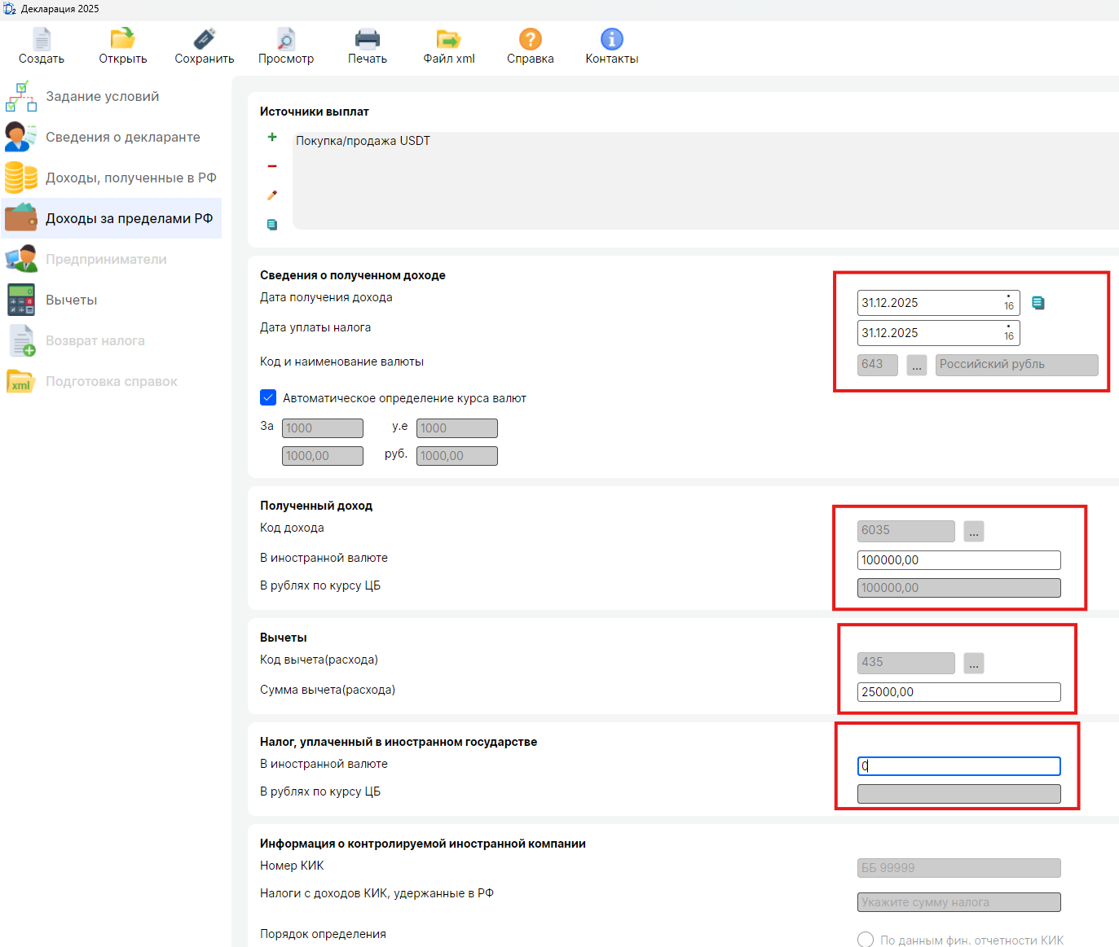
Task: Open calendar for Дата получения дохода
Action: 1009,303
